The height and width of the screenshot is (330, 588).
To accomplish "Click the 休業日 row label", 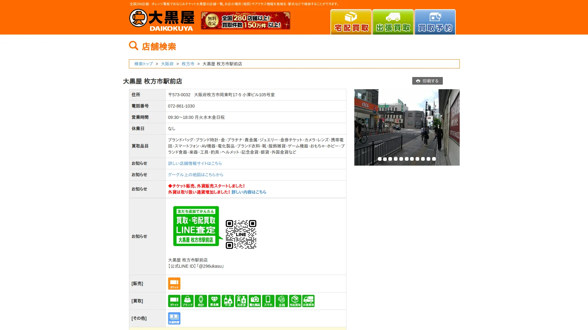I will tap(138, 129).
